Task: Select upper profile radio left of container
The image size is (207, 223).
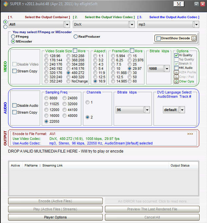Action: point(5,22)
